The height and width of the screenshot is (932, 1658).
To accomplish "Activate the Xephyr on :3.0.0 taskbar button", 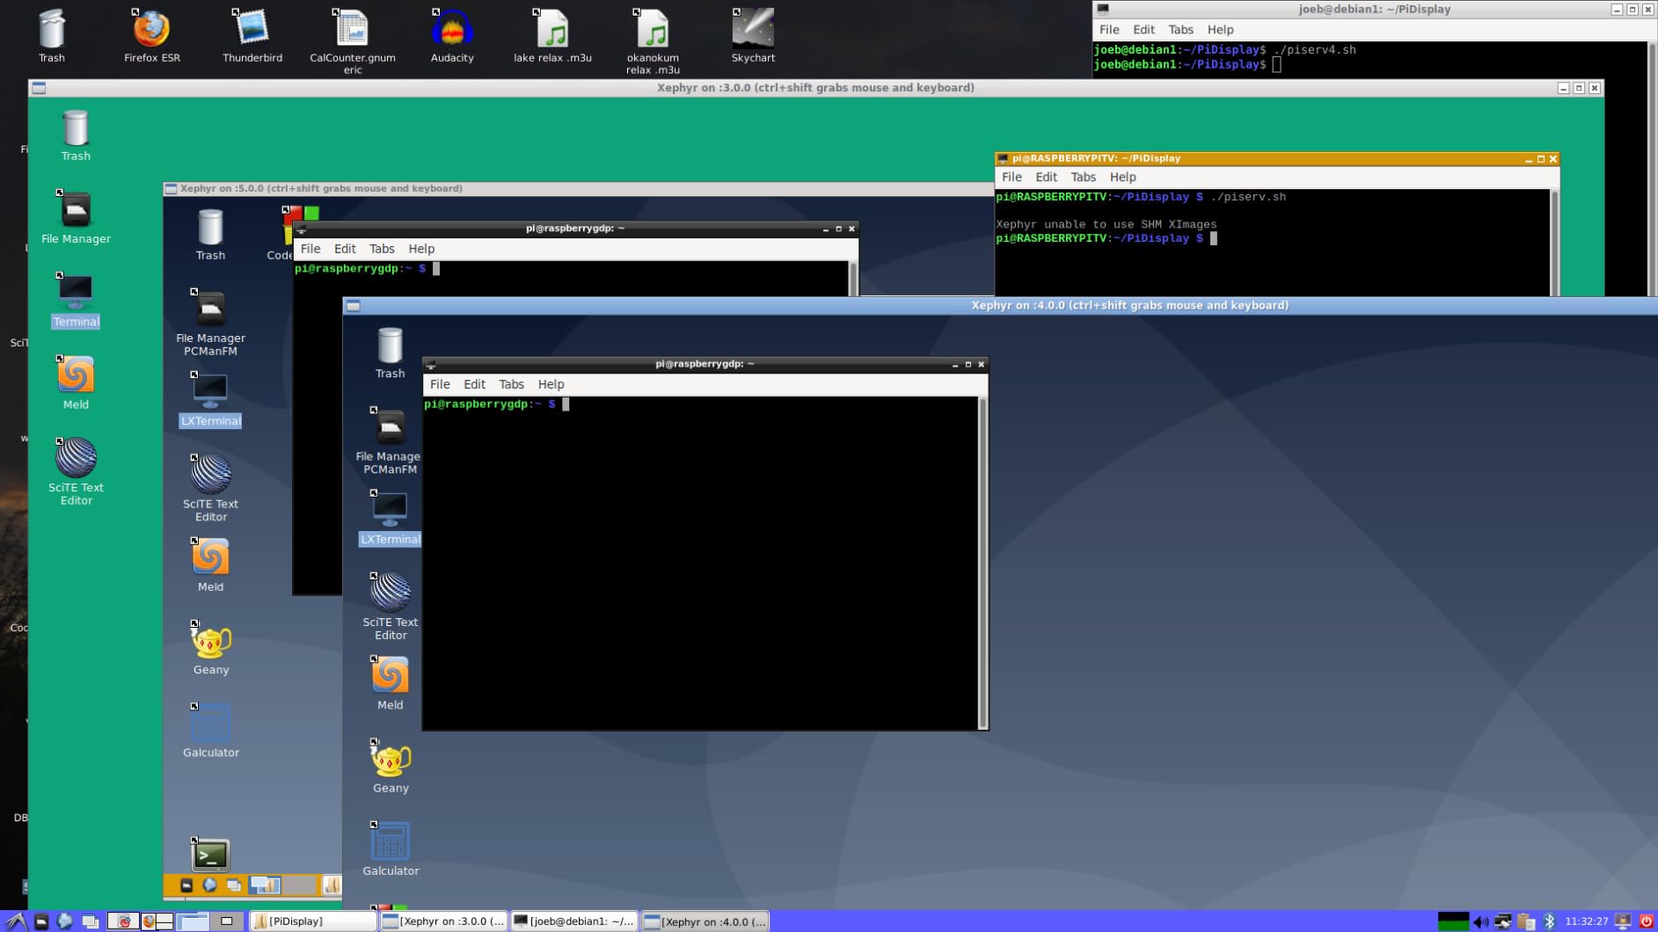I will click(444, 921).
